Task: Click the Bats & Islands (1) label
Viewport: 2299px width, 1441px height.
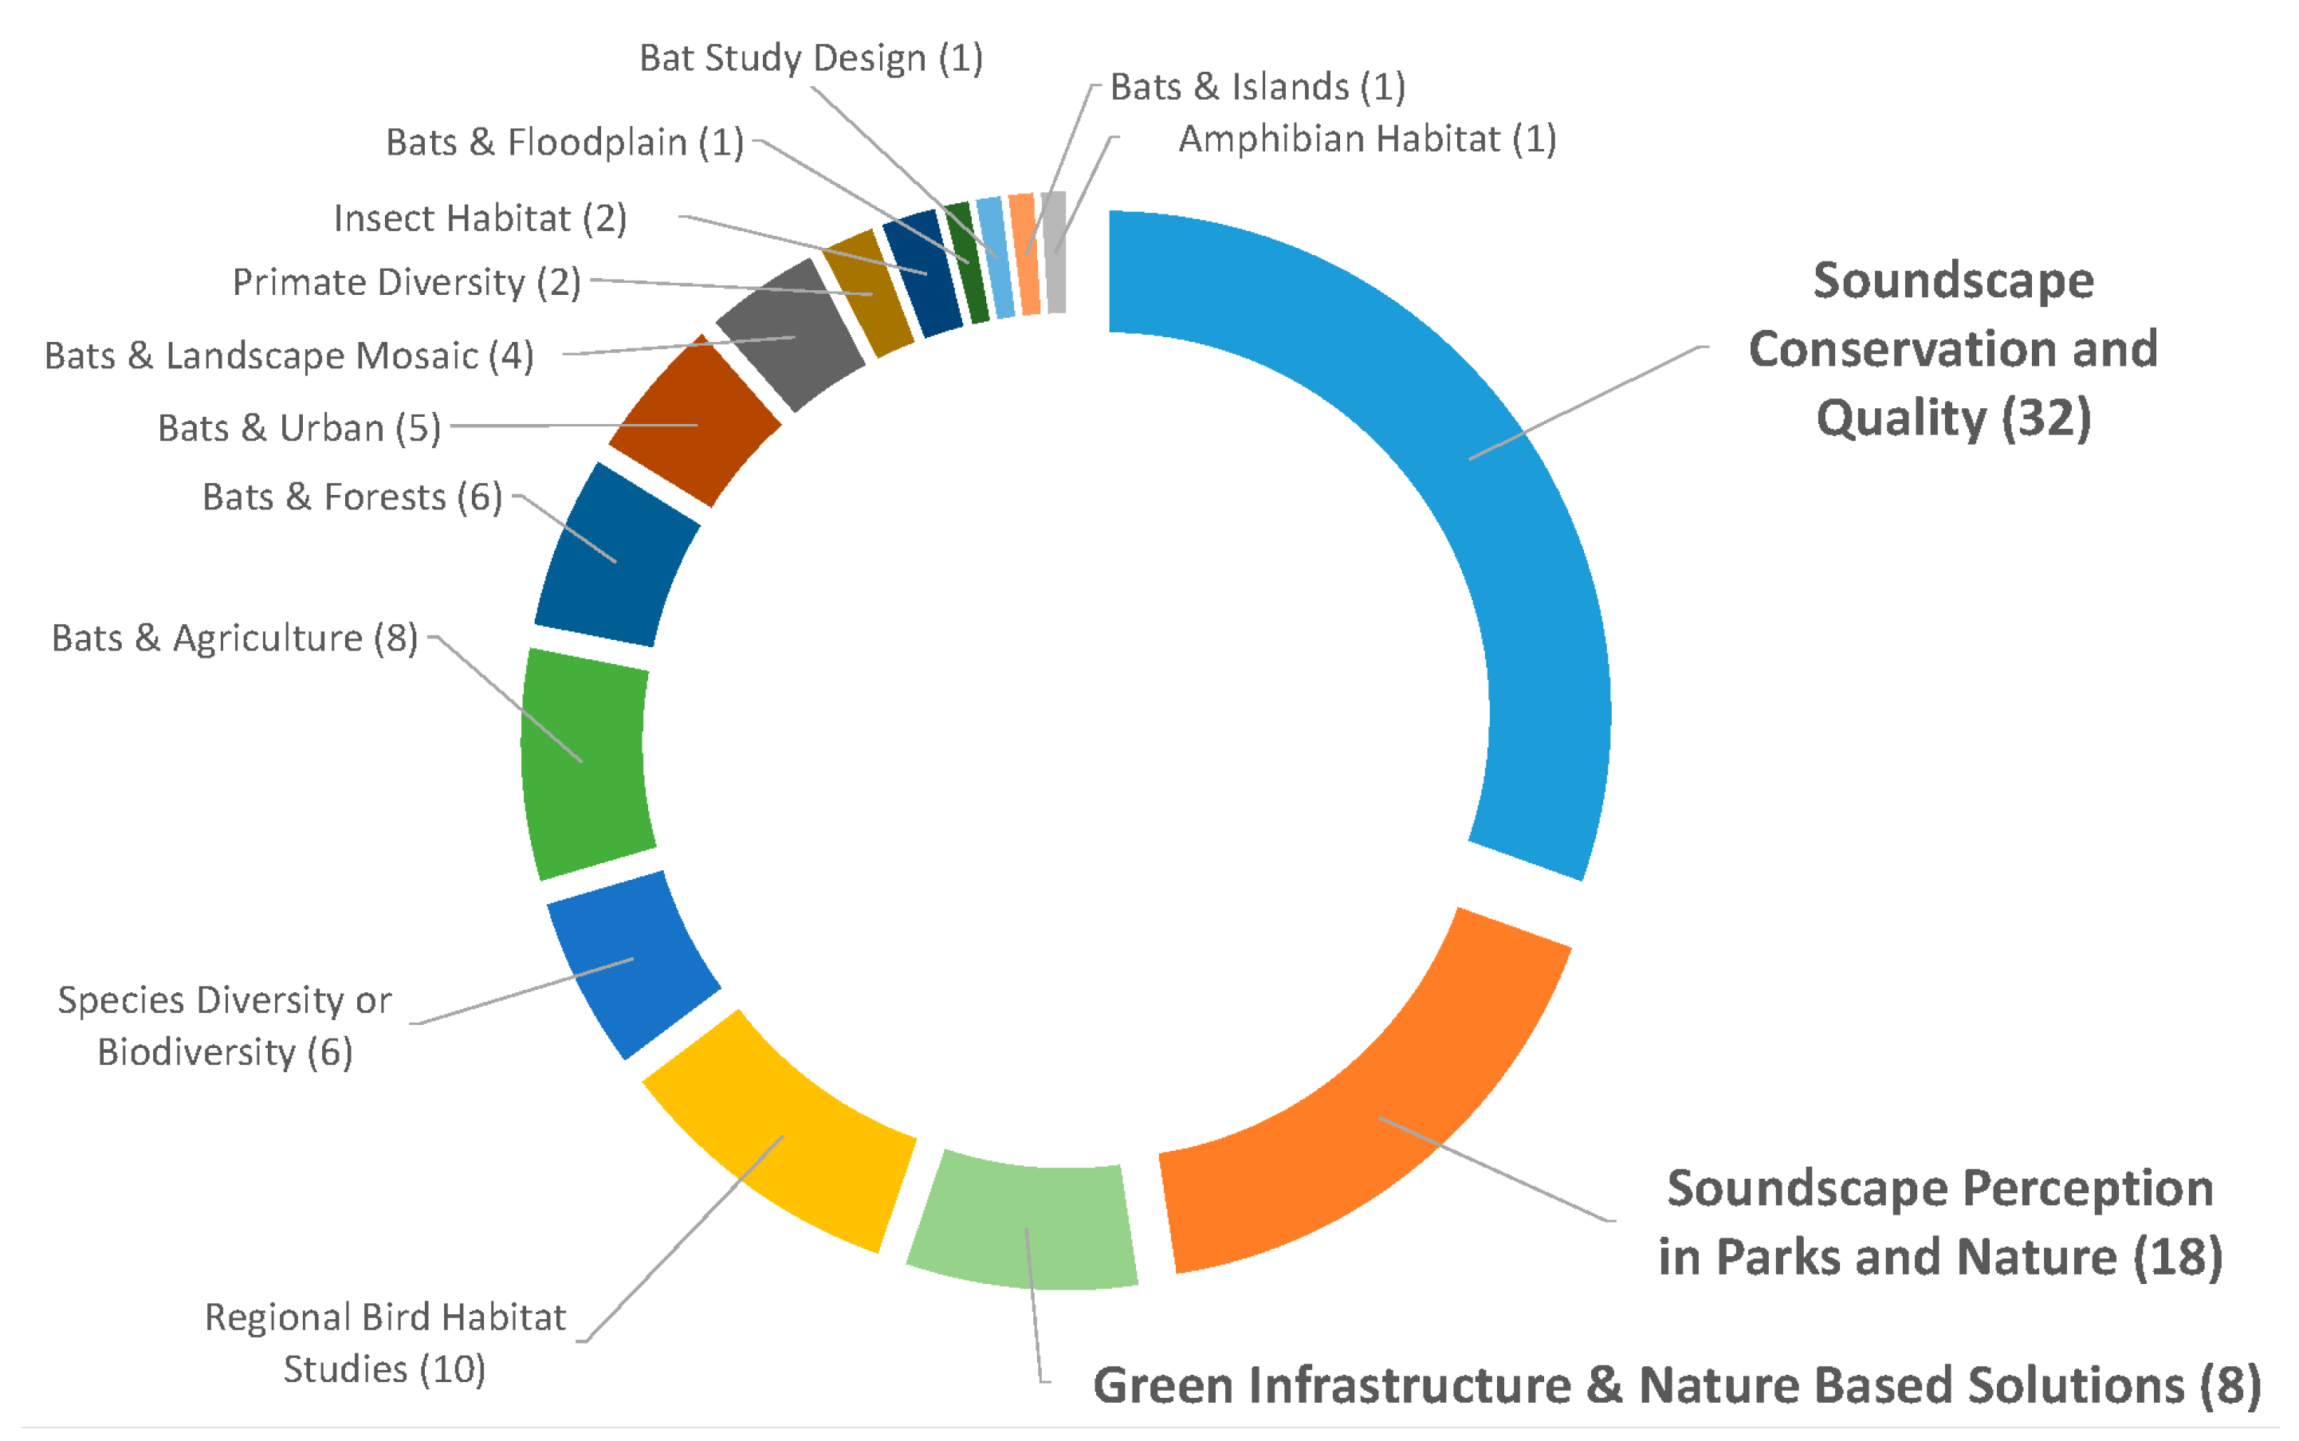Action: point(1257,87)
